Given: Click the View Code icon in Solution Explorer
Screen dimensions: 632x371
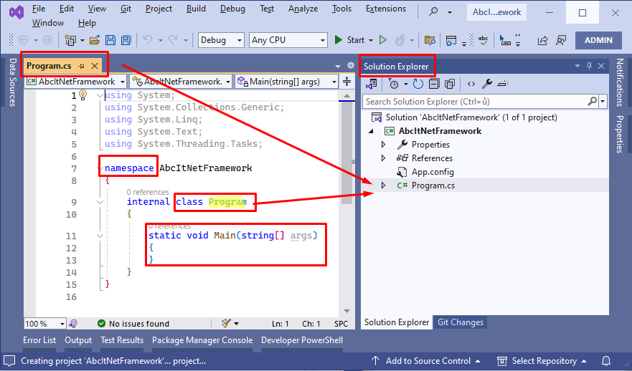Looking at the screenshot, I should tap(471, 84).
